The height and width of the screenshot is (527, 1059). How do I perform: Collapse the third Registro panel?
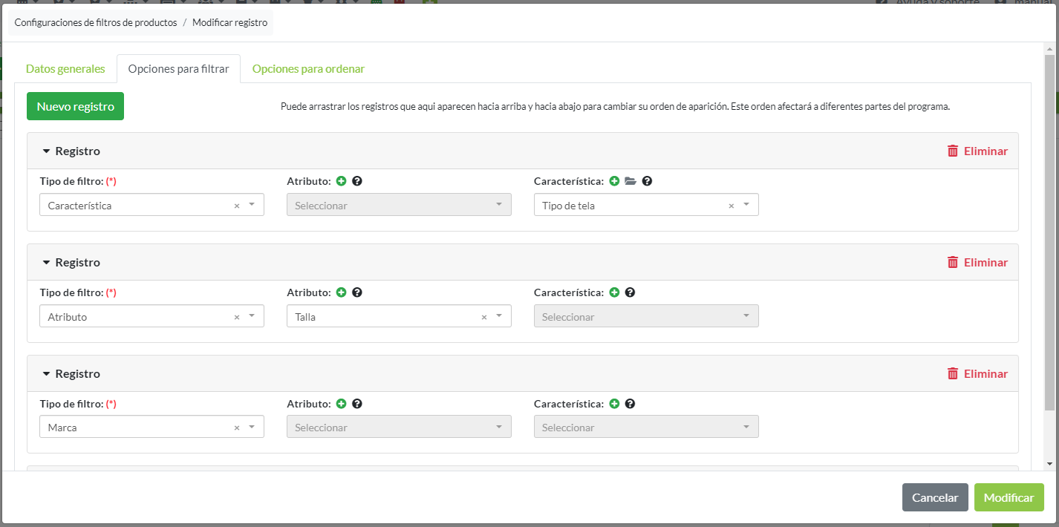click(x=46, y=374)
